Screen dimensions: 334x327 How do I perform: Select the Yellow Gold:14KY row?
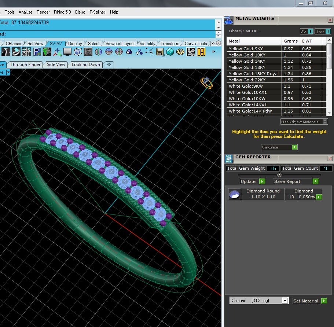click(276, 61)
